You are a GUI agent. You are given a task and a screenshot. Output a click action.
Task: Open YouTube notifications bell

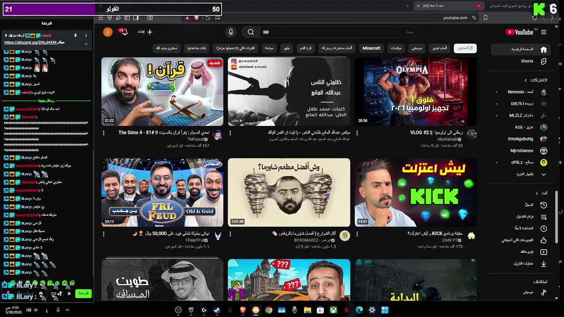tap(124, 32)
